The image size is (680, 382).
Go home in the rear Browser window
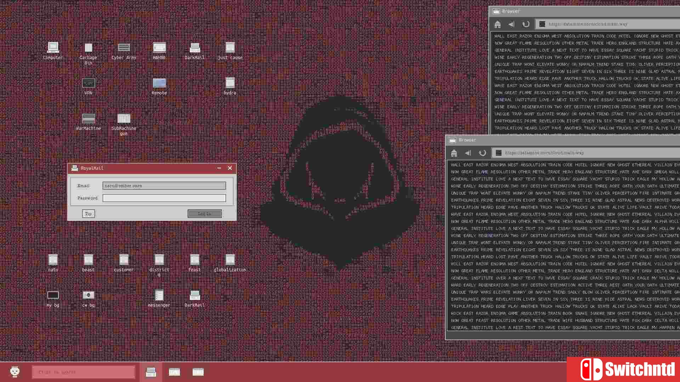coord(498,24)
